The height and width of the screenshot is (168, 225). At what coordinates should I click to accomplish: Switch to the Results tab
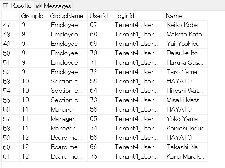pos(17,5)
